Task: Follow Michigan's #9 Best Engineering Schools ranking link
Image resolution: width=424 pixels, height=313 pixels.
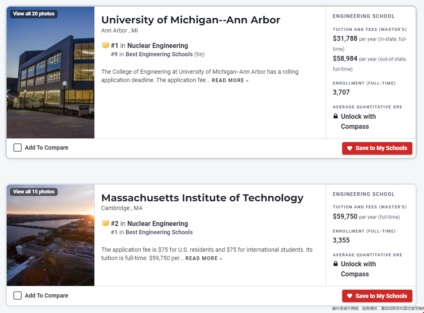Action: click(159, 54)
